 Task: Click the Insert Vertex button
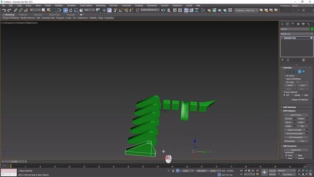(x=296, y=115)
